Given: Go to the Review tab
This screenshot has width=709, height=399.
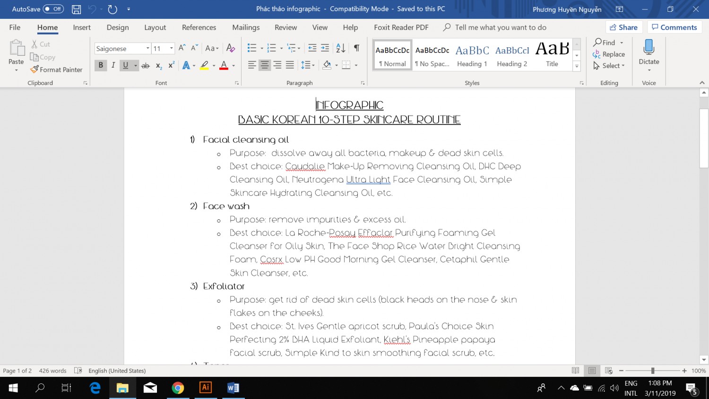Looking at the screenshot, I should pos(286,27).
